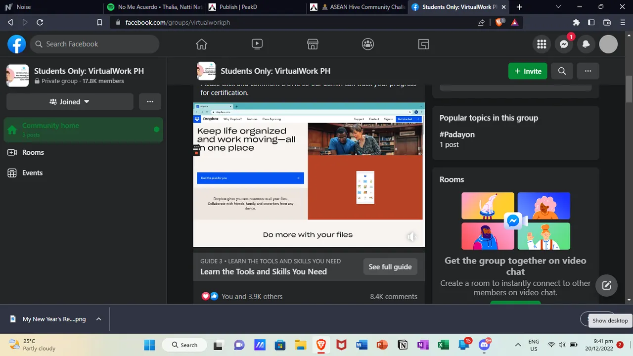Open File Explorer from taskbar
This screenshot has width=633, height=356.
click(300, 345)
